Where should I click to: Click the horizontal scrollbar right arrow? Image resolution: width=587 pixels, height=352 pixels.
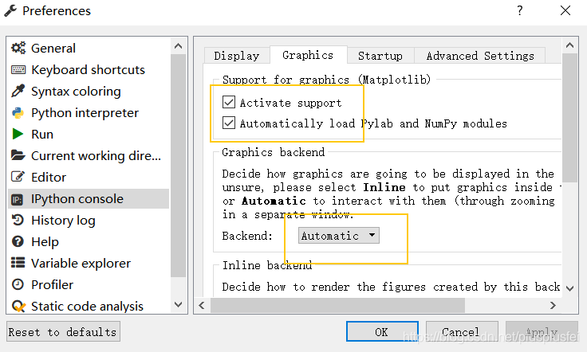[553, 305]
